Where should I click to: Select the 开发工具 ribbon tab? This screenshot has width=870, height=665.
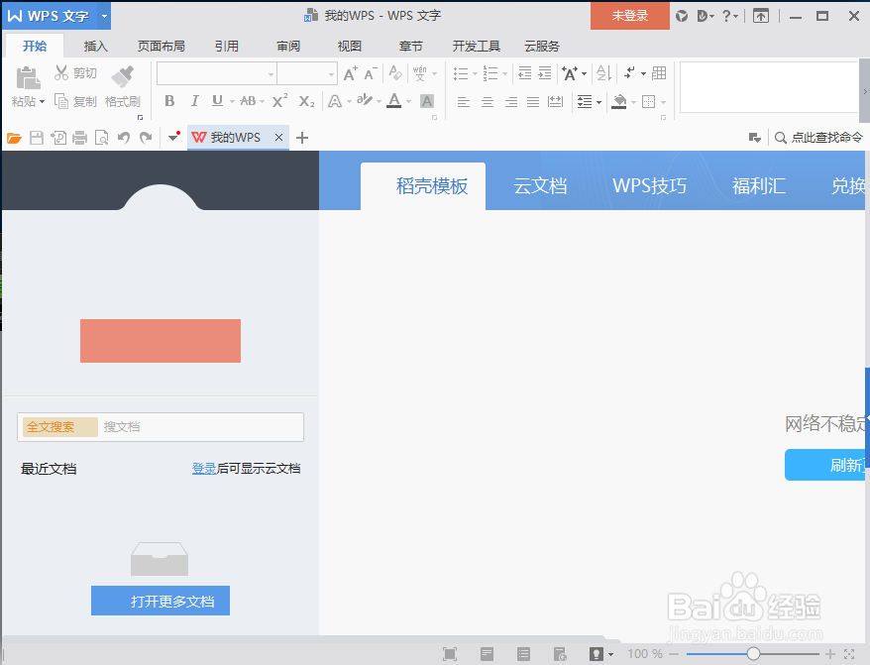[476, 46]
